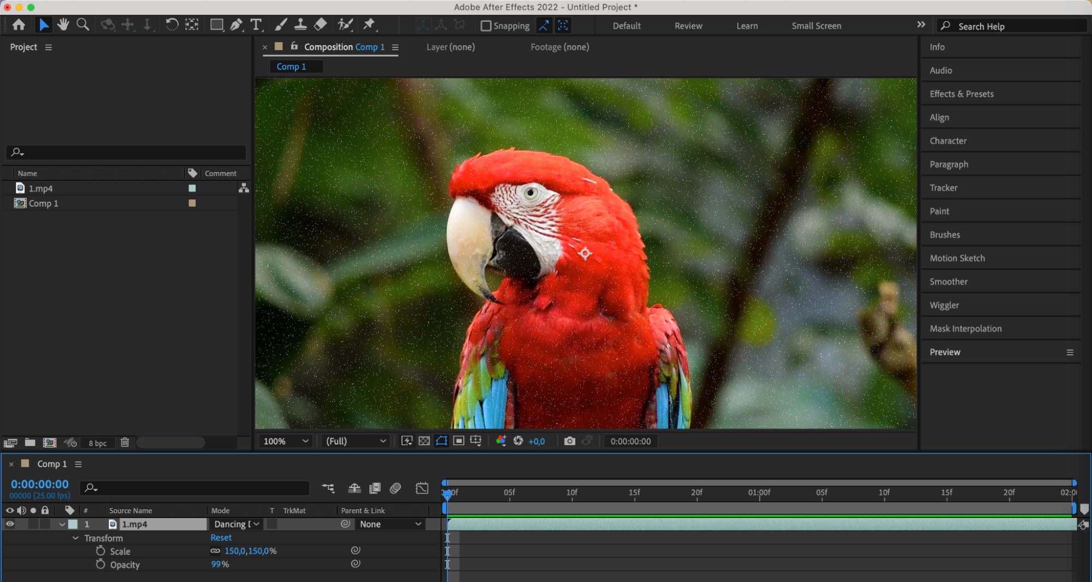Open the Effects & Presets panel
Image resolution: width=1092 pixels, height=582 pixels.
(x=961, y=94)
